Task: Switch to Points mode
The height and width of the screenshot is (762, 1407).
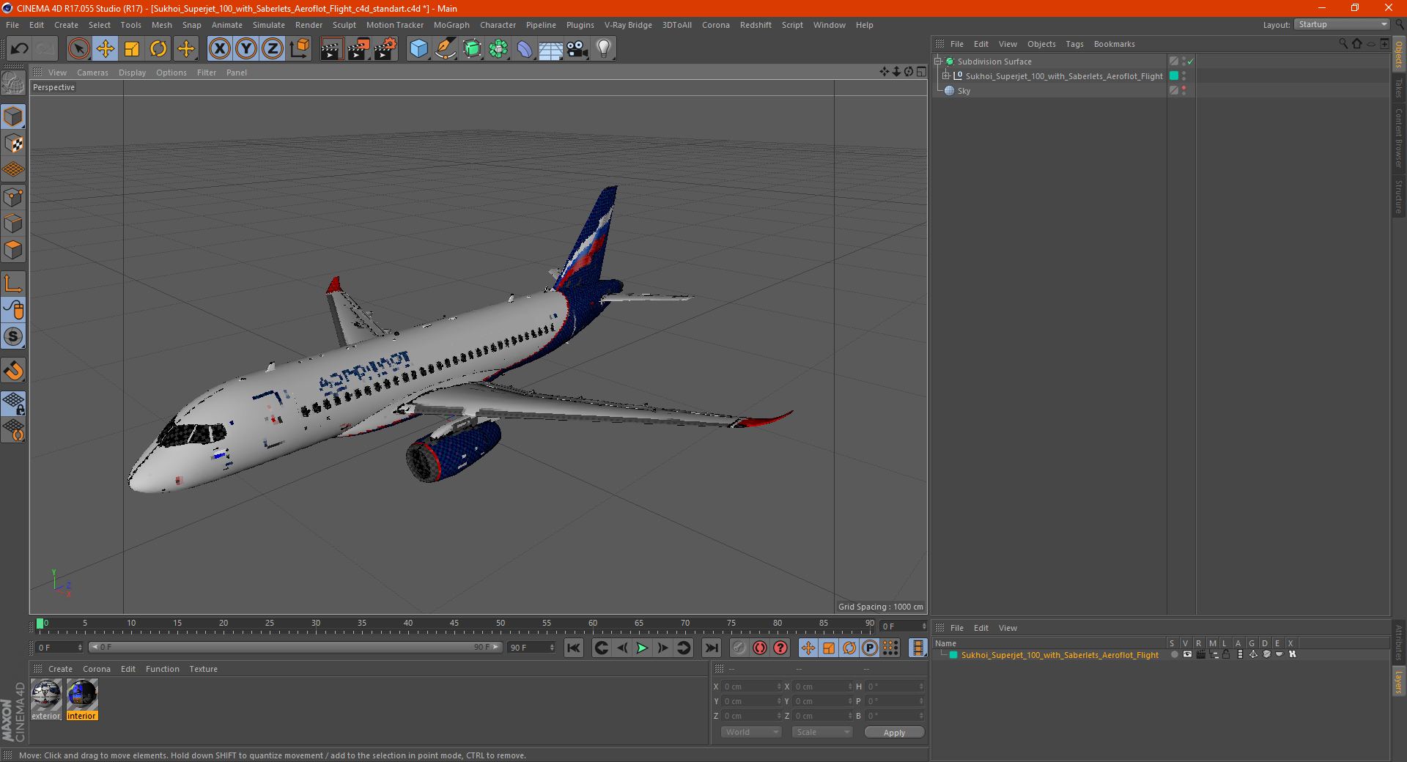Action: 13,197
